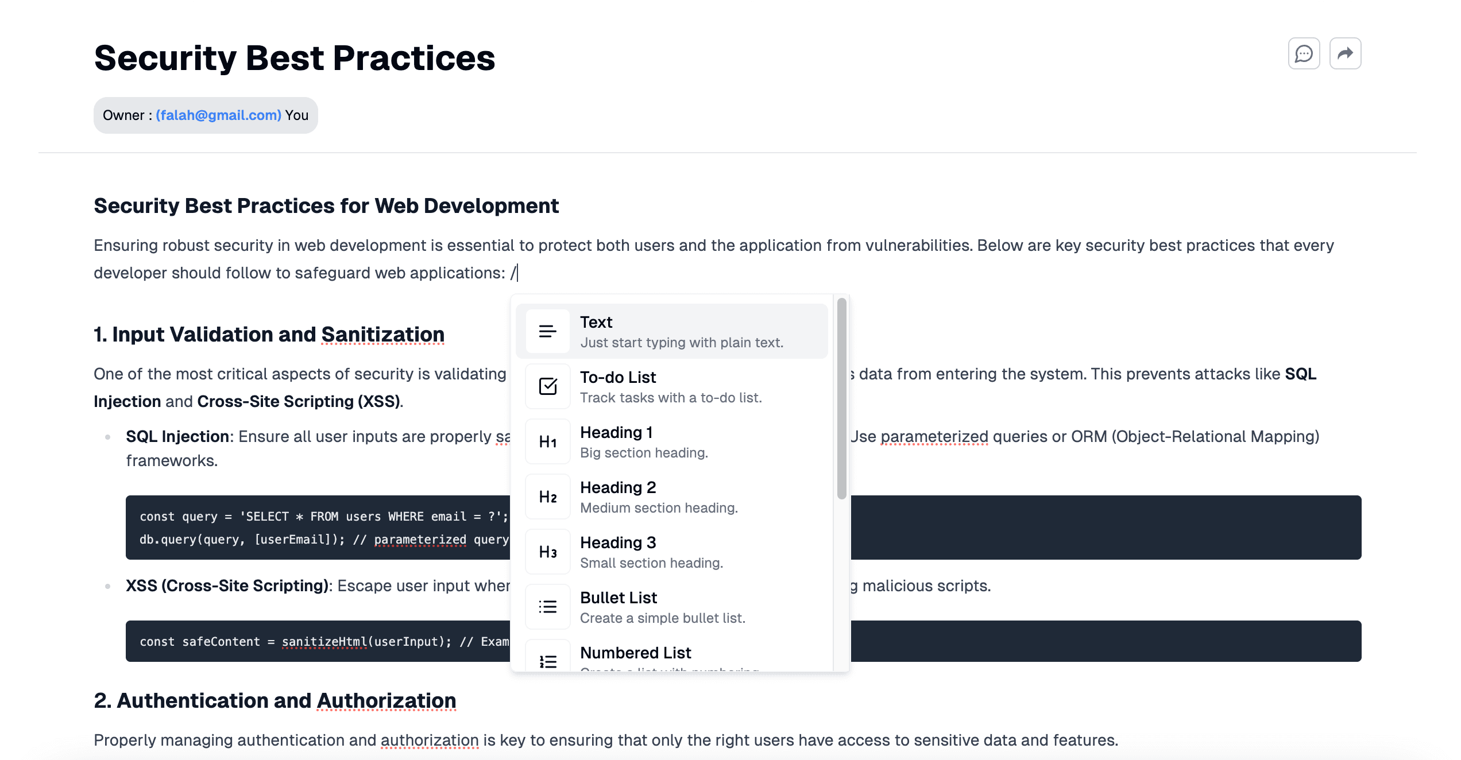Choose the Numbered List option

tap(635, 653)
